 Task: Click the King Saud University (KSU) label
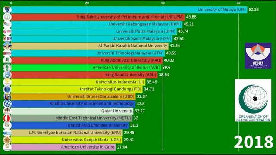click(x=131, y=74)
